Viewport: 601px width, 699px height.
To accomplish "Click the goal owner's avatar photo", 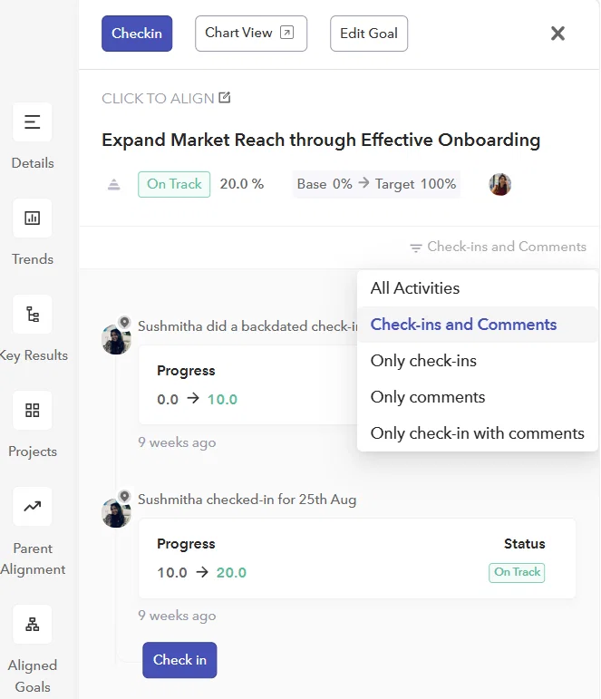I will pos(499,184).
